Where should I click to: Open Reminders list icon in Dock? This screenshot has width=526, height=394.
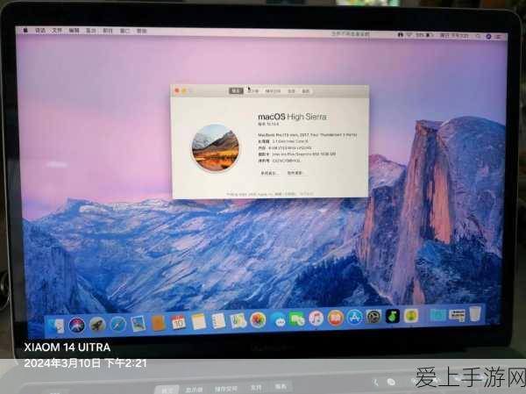click(218, 321)
